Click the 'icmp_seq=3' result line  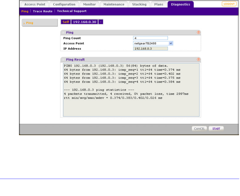(x=122, y=78)
